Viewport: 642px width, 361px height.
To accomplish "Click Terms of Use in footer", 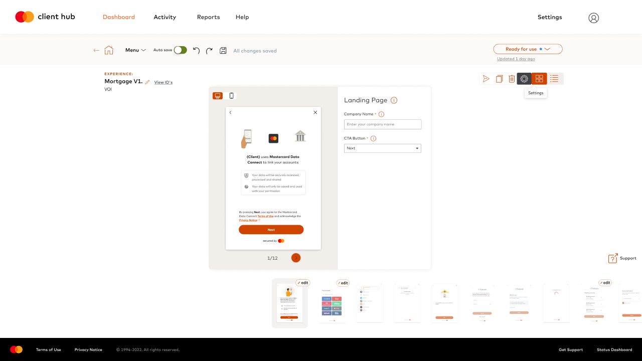I will 49,349.
